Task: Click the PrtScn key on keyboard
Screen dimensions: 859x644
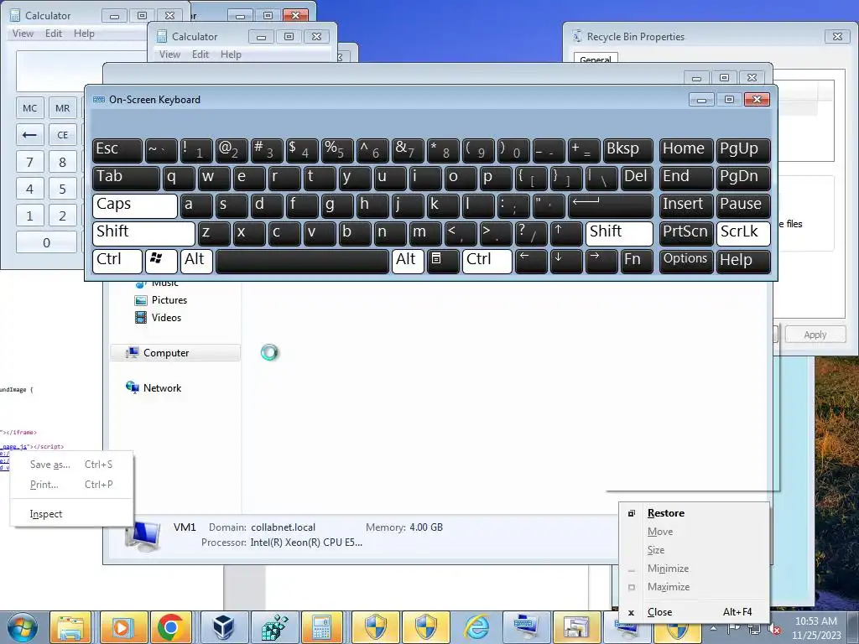Action: [686, 233]
